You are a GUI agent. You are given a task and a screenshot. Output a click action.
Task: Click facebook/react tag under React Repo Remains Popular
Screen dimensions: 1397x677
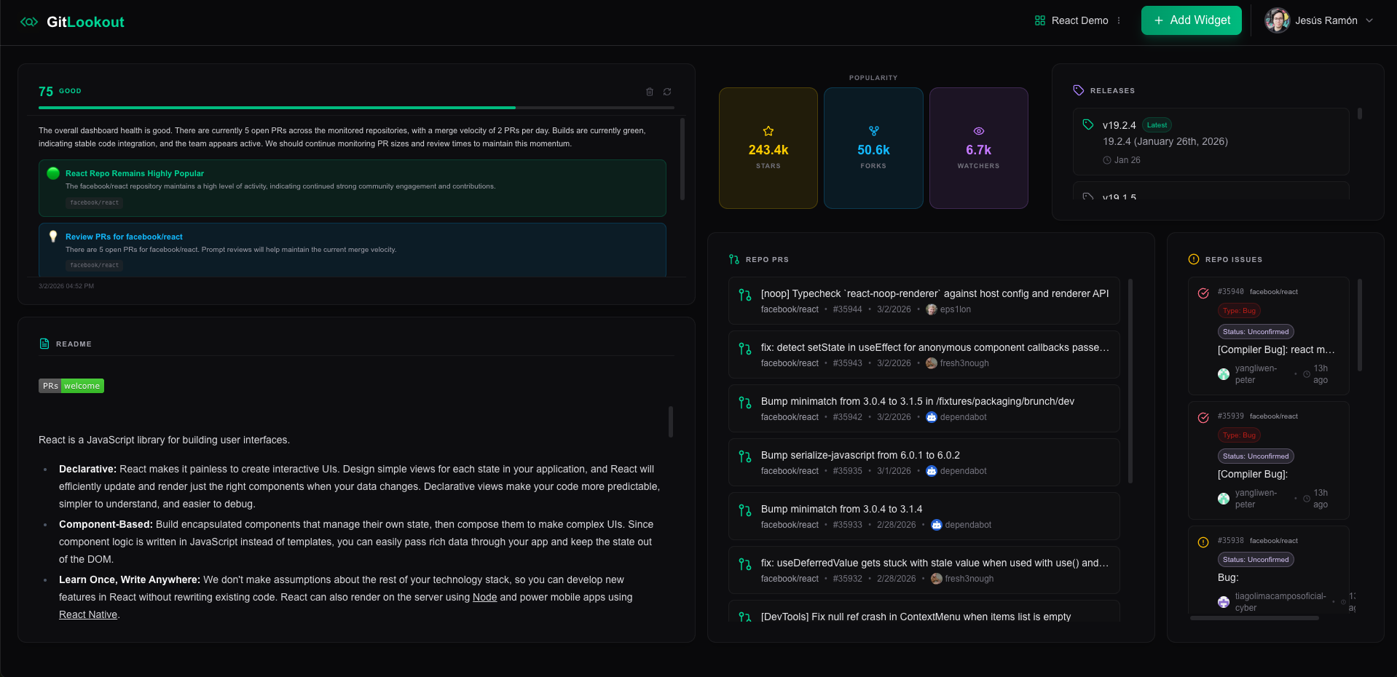(x=95, y=202)
